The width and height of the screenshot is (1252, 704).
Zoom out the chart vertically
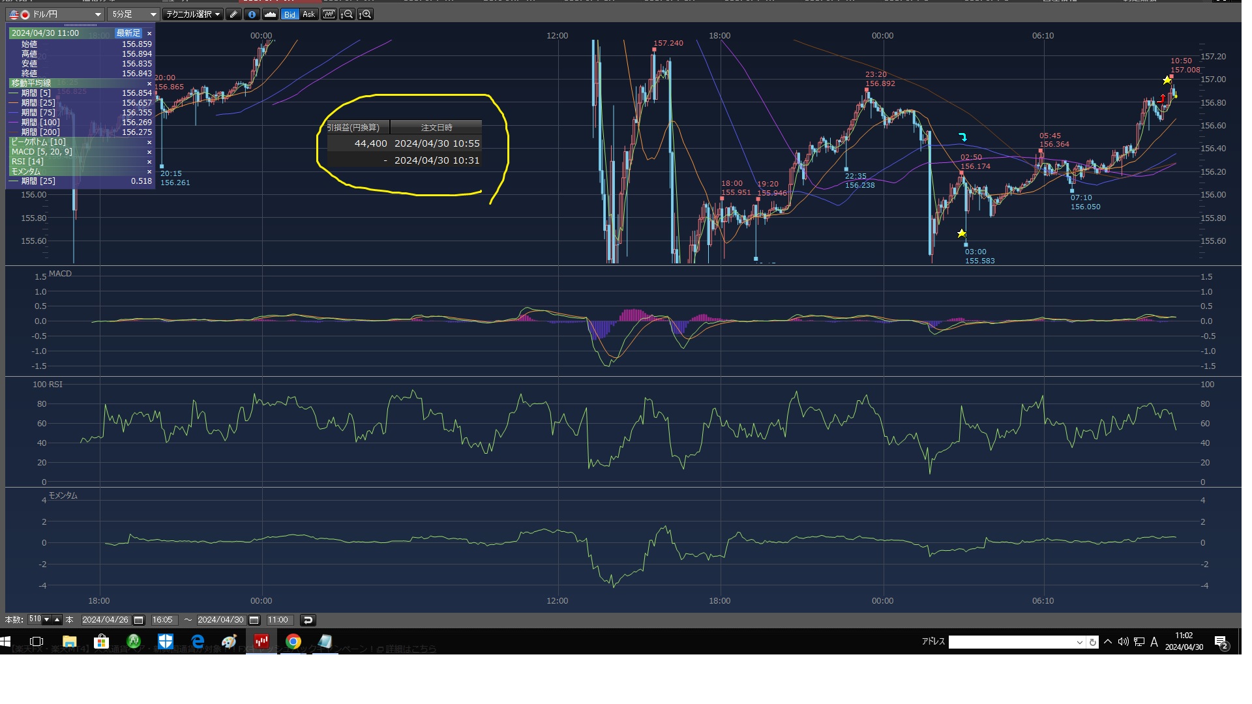[x=347, y=14]
